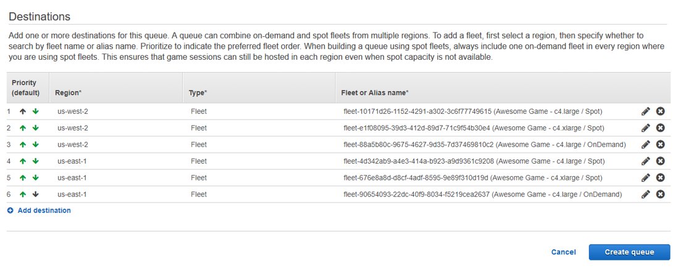
Task: Move priority 3 fleet down one position
Action: point(35,145)
